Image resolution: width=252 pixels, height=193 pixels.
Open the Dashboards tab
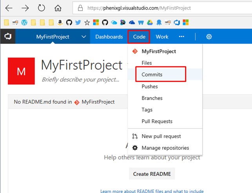point(109,36)
